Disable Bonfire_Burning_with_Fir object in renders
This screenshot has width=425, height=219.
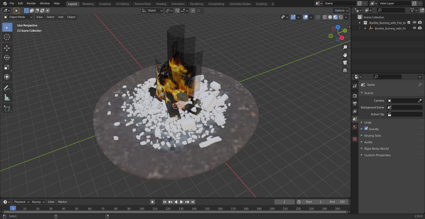tap(420, 28)
